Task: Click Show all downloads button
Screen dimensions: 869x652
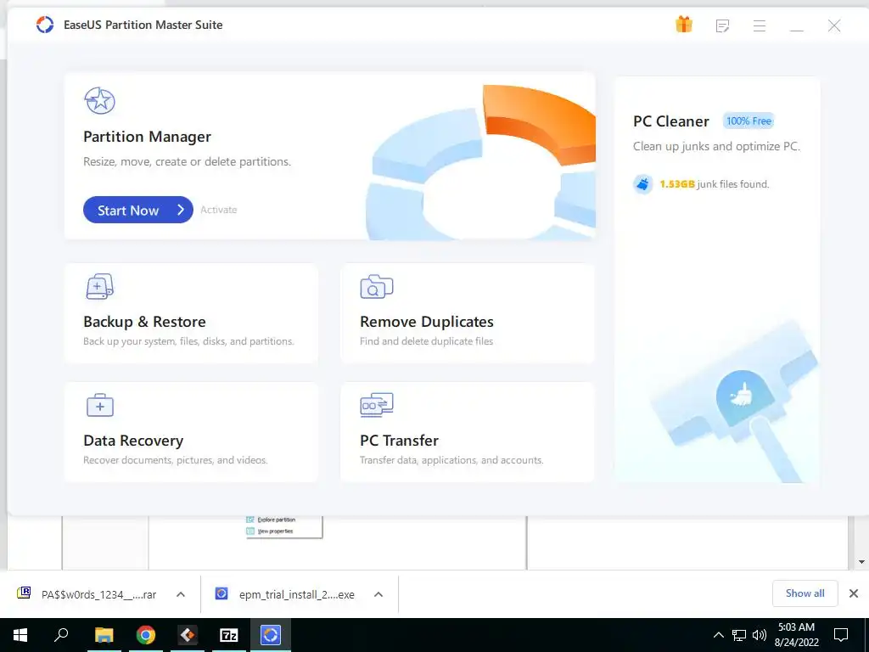Action: point(805,593)
